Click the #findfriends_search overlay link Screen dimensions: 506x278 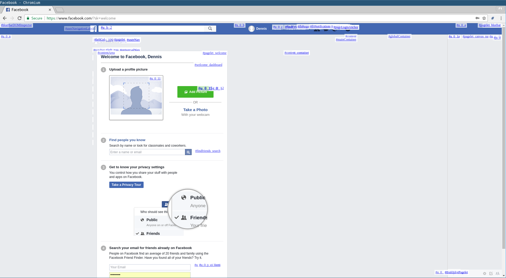point(208,151)
